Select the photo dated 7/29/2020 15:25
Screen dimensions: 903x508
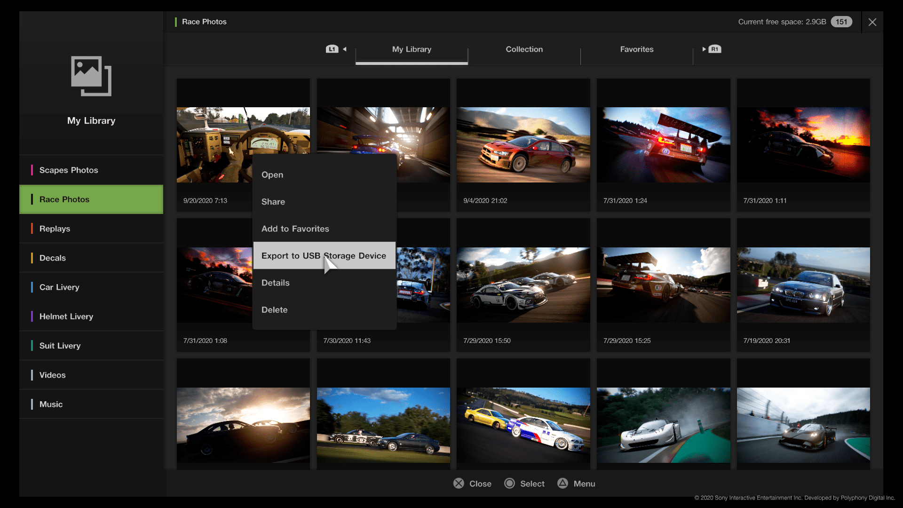(663, 285)
